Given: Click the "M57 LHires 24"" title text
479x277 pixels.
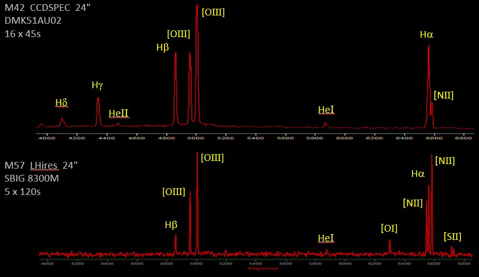Looking at the screenshot, I should [x=41, y=165].
